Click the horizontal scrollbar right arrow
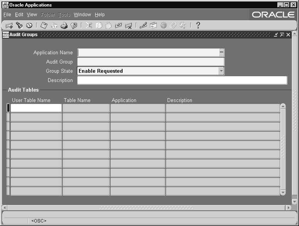The image size is (299, 226). [288, 208]
